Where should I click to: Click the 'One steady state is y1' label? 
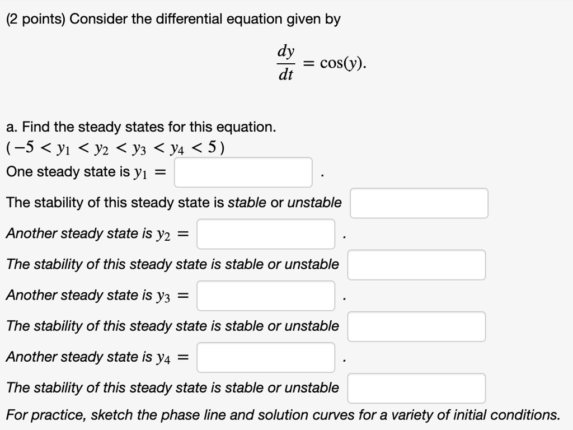(x=84, y=172)
